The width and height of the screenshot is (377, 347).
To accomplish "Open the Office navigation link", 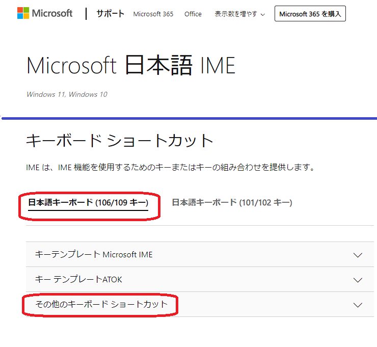I will click(193, 14).
